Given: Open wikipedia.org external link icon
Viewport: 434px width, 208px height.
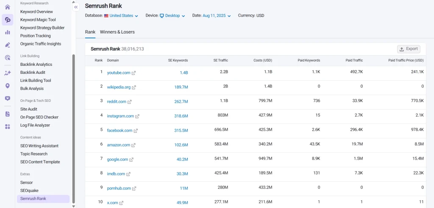Looking at the screenshot, I should click(x=134, y=87).
